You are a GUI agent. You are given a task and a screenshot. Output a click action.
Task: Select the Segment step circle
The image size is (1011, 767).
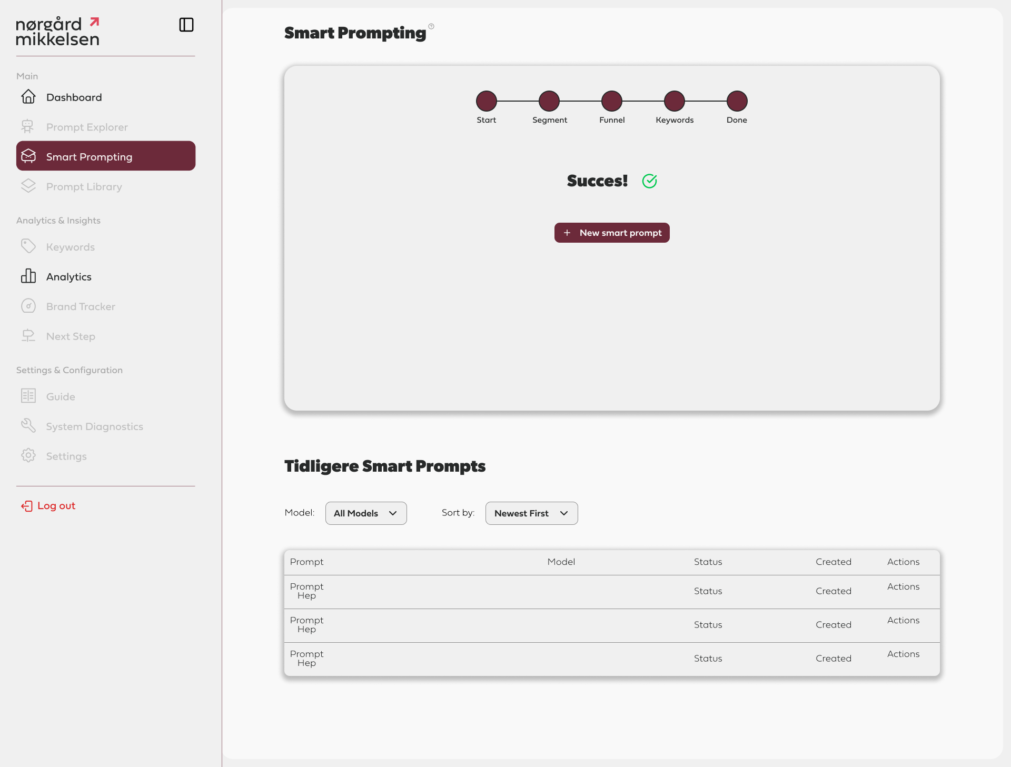(549, 101)
